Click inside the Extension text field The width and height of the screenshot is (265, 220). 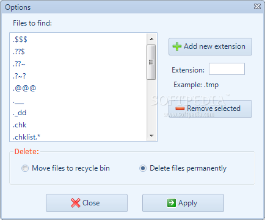(x=227, y=69)
